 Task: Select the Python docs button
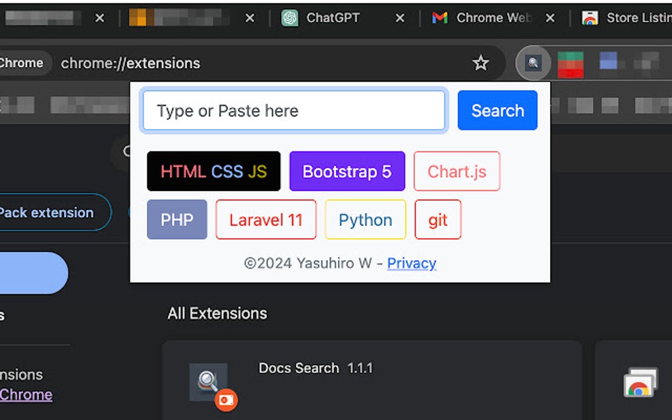(365, 220)
